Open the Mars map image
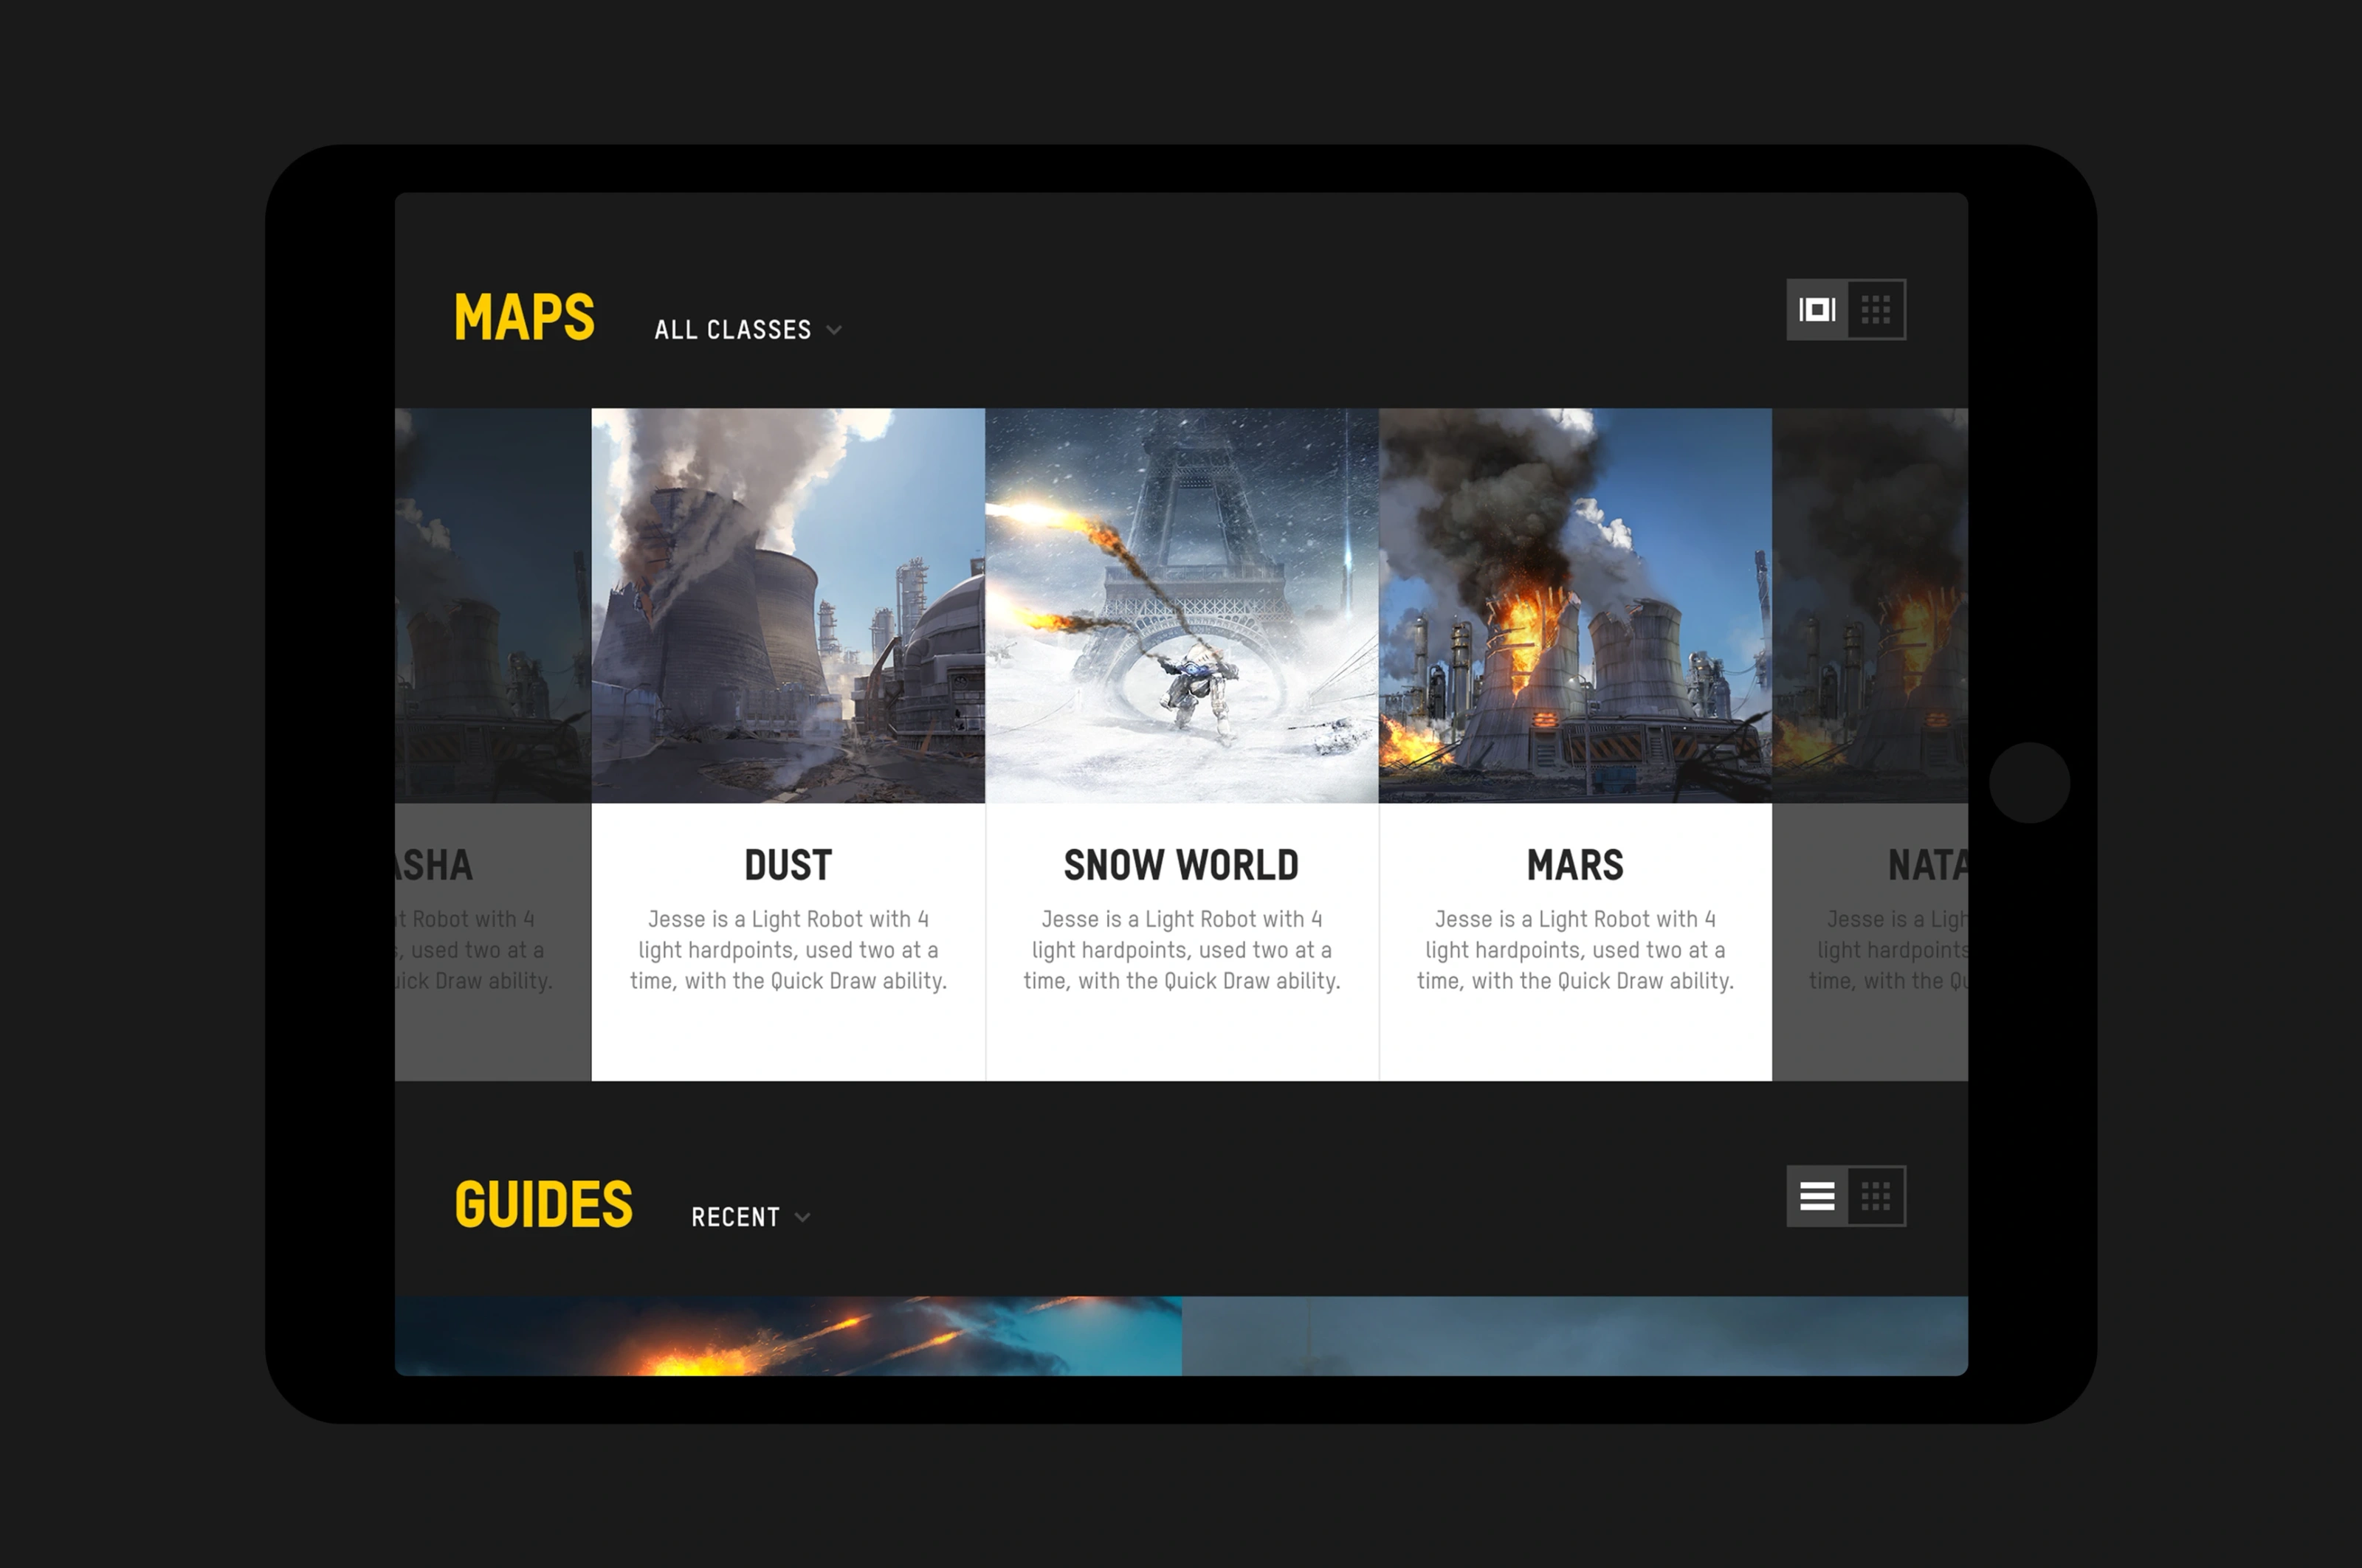This screenshot has width=2362, height=1568. [1574, 605]
